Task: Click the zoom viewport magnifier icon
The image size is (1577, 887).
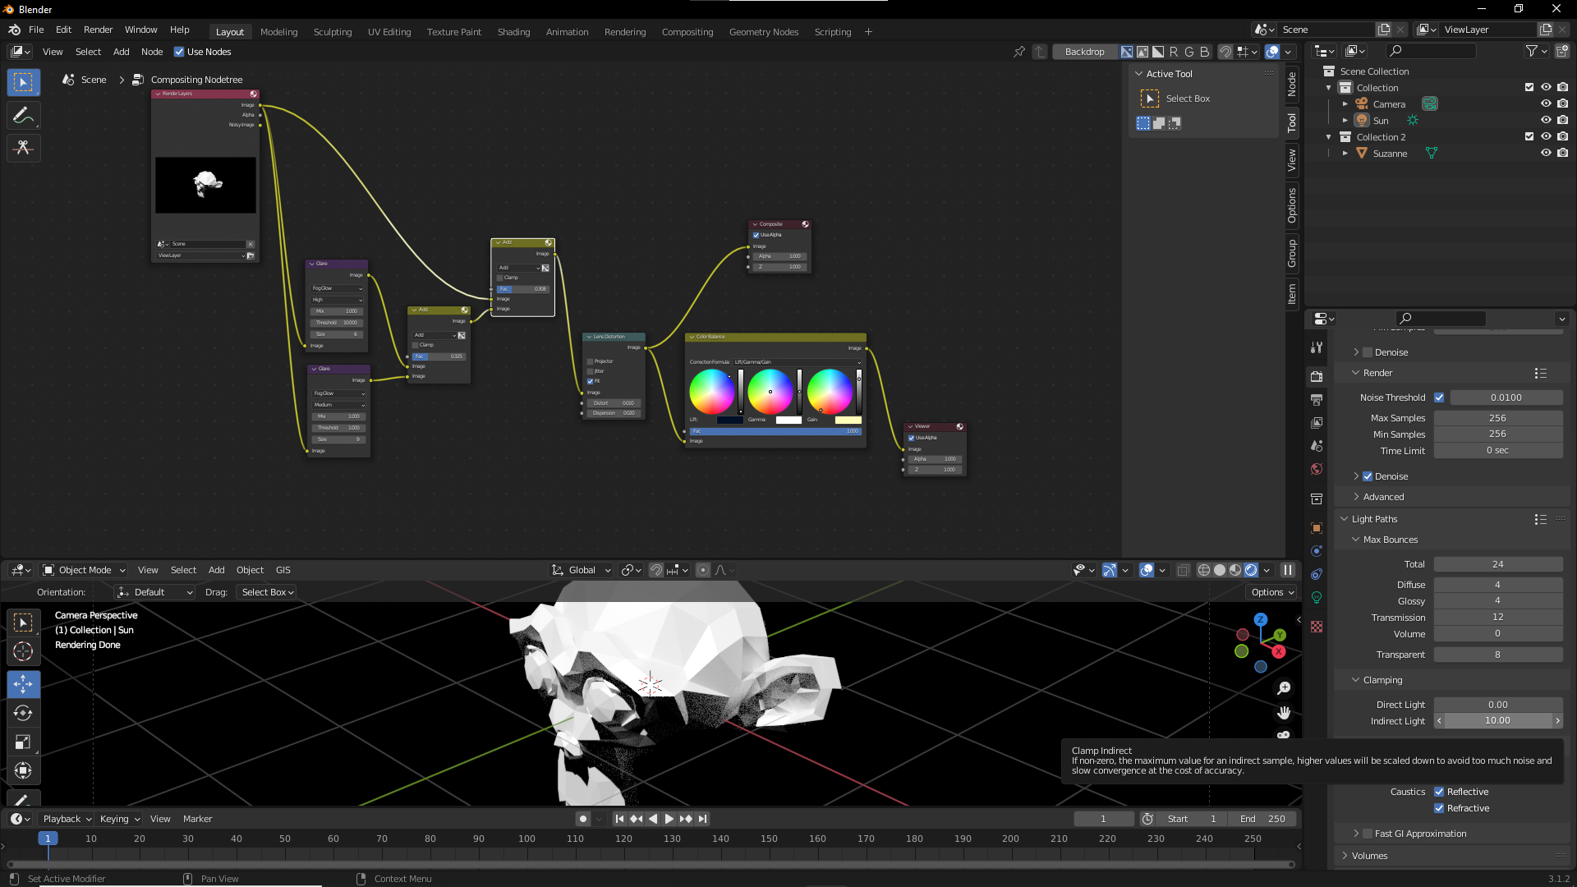Action: tap(1284, 688)
